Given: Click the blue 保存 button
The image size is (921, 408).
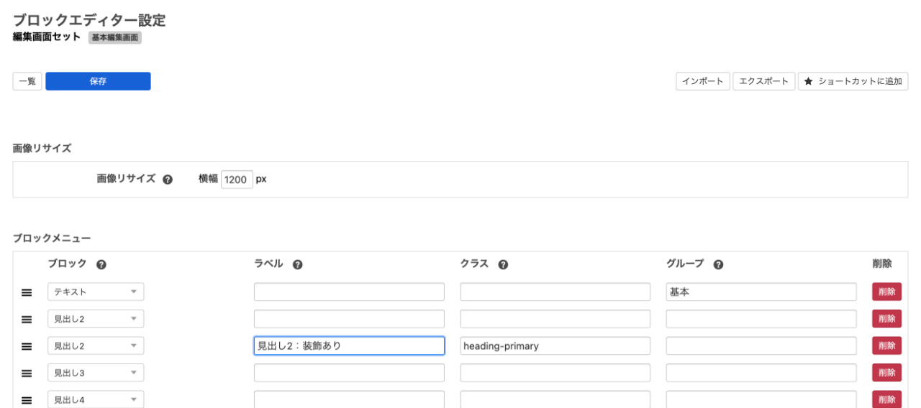Looking at the screenshot, I should [x=98, y=81].
